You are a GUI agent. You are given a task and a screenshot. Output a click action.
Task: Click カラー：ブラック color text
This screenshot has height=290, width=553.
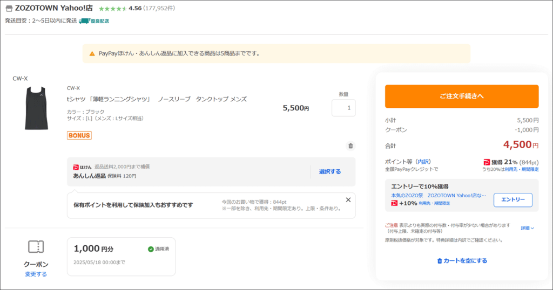[86, 112]
